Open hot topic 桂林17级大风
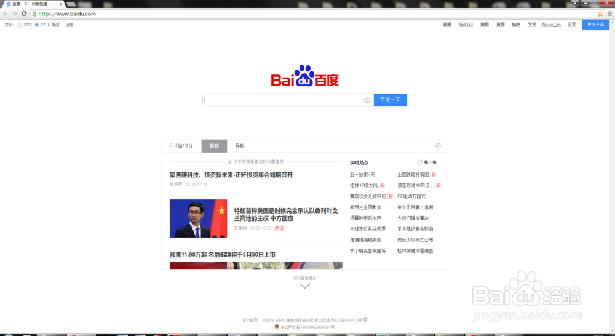This screenshot has height=336, width=615. click(363, 185)
